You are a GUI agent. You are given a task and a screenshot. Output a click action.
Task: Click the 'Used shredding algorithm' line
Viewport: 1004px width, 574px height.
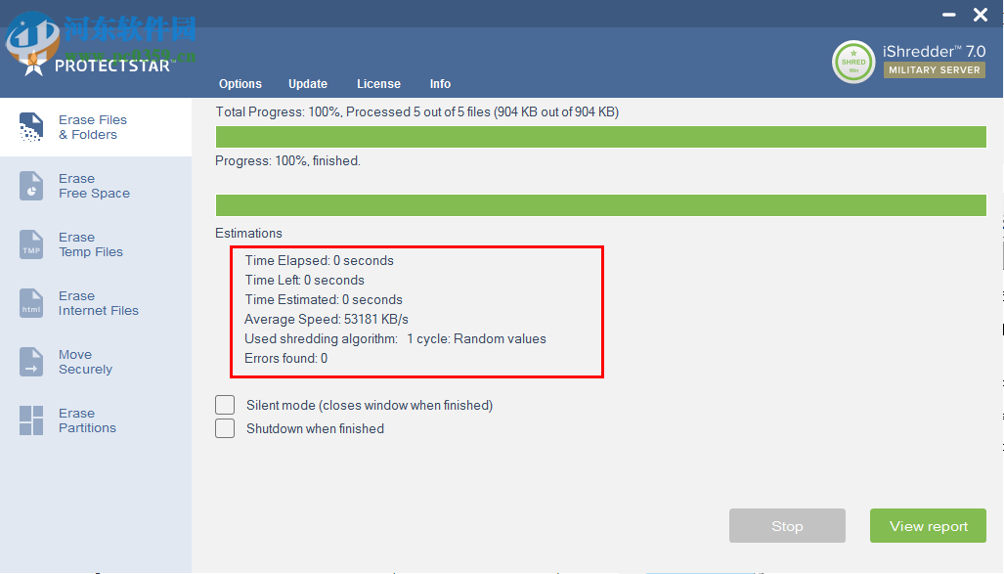pyautogui.click(x=395, y=339)
